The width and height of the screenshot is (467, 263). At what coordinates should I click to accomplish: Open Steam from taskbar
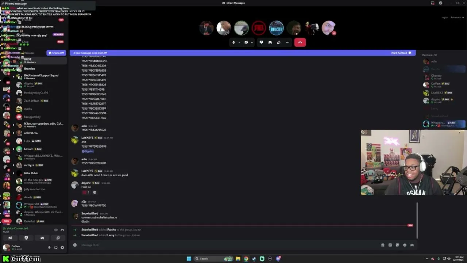[x=254, y=259]
